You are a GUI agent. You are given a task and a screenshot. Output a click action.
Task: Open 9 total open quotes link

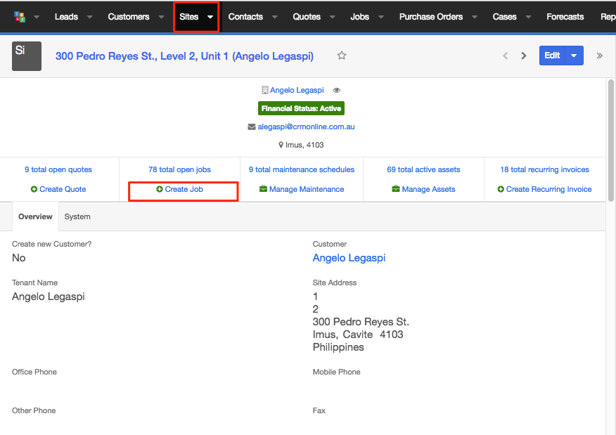click(x=58, y=169)
